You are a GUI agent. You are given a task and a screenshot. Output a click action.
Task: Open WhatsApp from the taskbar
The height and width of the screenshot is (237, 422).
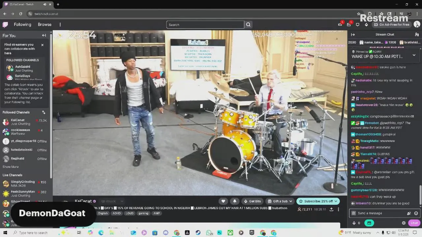(x=209, y=233)
